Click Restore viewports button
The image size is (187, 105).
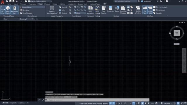point(63,13)
